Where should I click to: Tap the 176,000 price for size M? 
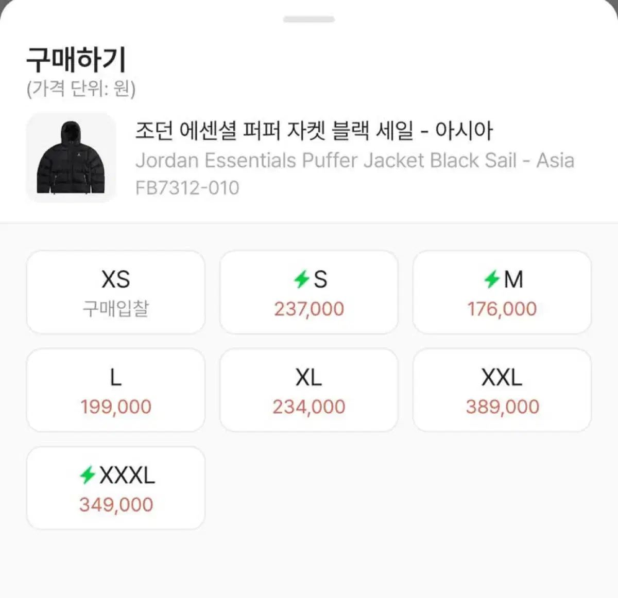(502, 309)
